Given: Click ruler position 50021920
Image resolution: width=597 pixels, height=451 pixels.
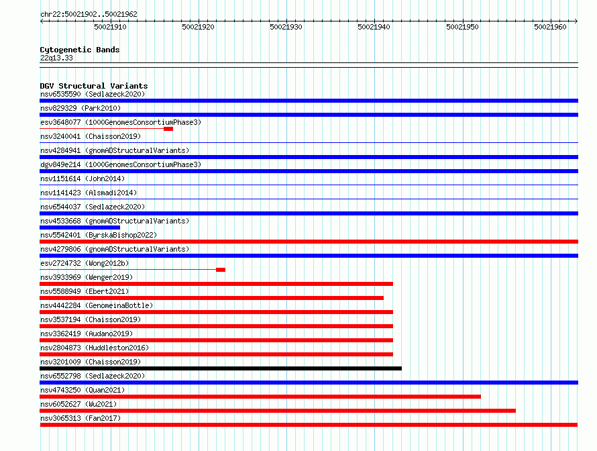Looking at the screenshot, I should (198, 27).
